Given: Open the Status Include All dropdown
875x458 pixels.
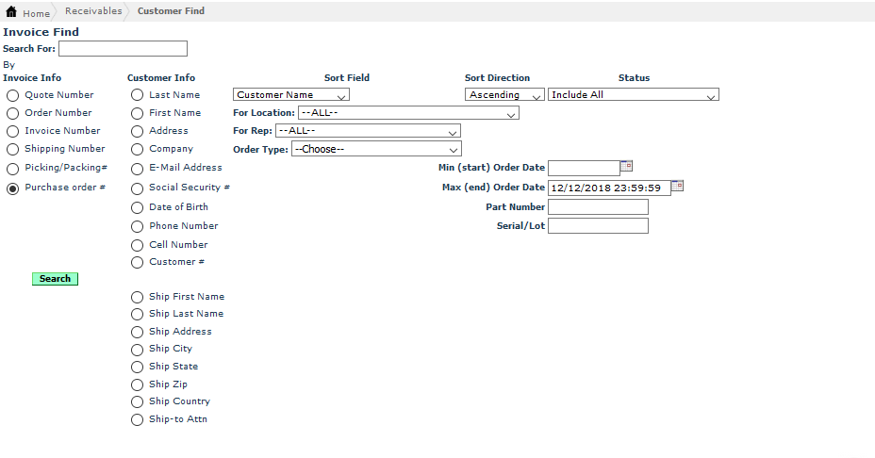Looking at the screenshot, I should (633, 95).
